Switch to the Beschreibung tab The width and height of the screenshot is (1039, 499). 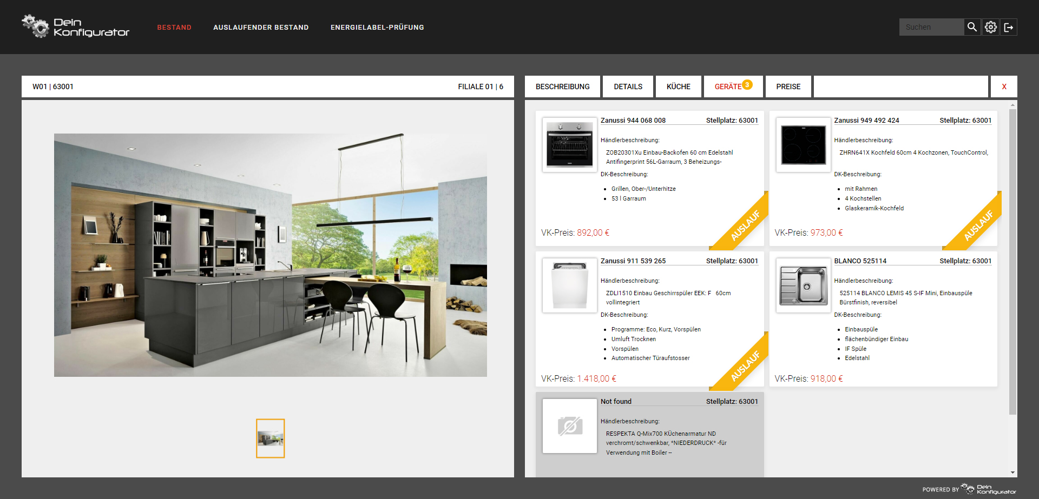click(562, 87)
